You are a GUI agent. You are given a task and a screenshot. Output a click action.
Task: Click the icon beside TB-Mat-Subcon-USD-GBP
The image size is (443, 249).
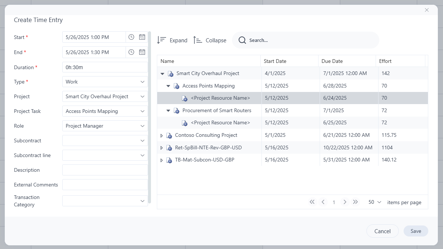click(169, 160)
